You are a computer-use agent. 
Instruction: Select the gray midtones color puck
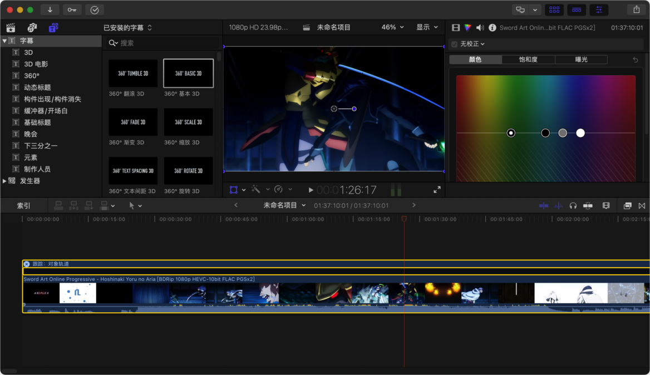563,133
